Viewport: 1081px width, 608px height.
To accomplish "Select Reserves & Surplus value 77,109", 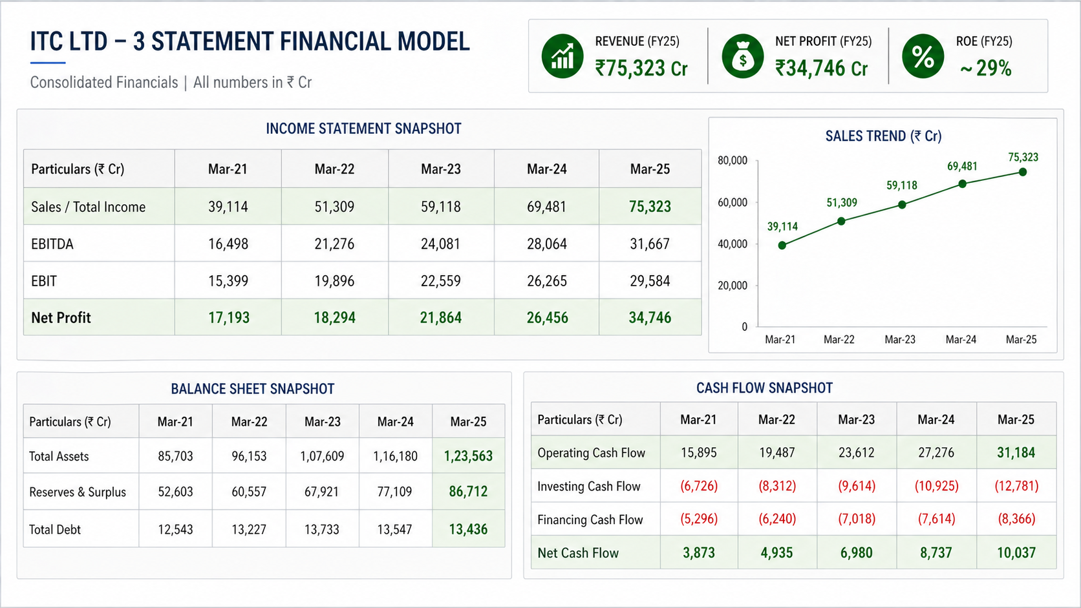I will [394, 492].
